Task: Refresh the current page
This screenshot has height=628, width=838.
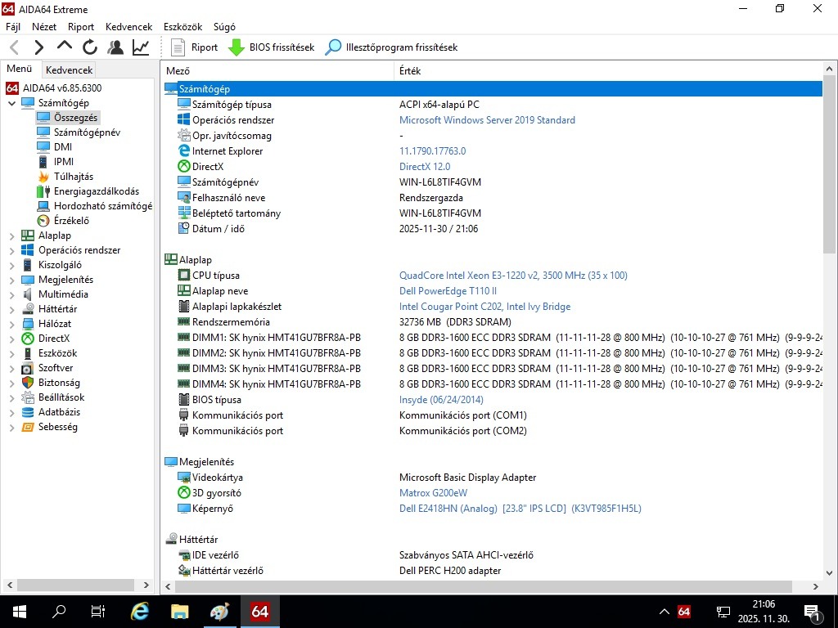Action: [x=90, y=47]
